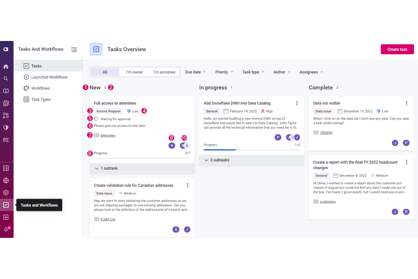Screen dimensions: 418x279
Task: Click the list icon below the sidebar divider
Action: click(x=6, y=168)
